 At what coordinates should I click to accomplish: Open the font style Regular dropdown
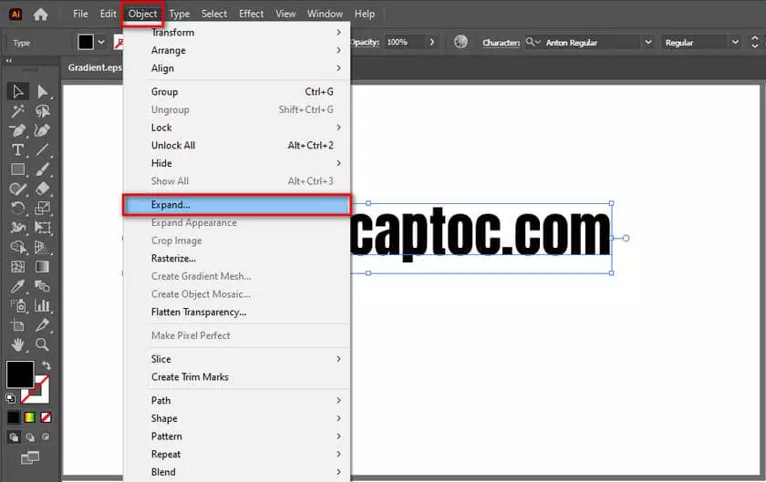[x=734, y=43]
